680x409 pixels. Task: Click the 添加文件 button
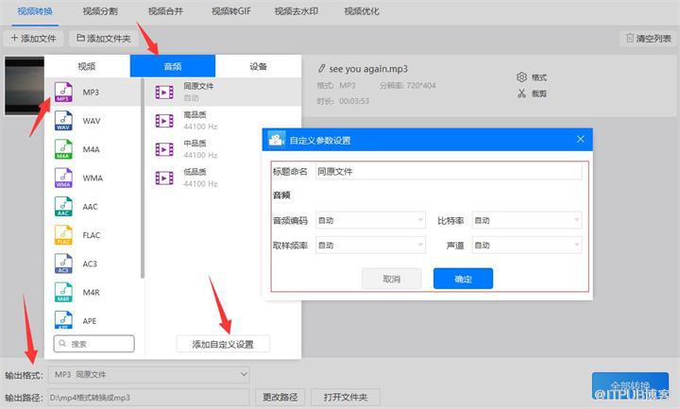pyautogui.click(x=33, y=38)
